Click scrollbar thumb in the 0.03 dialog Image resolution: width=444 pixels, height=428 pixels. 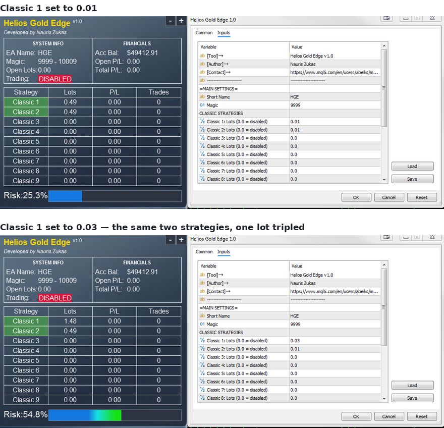pyautogui.click(x=384, y=307)
